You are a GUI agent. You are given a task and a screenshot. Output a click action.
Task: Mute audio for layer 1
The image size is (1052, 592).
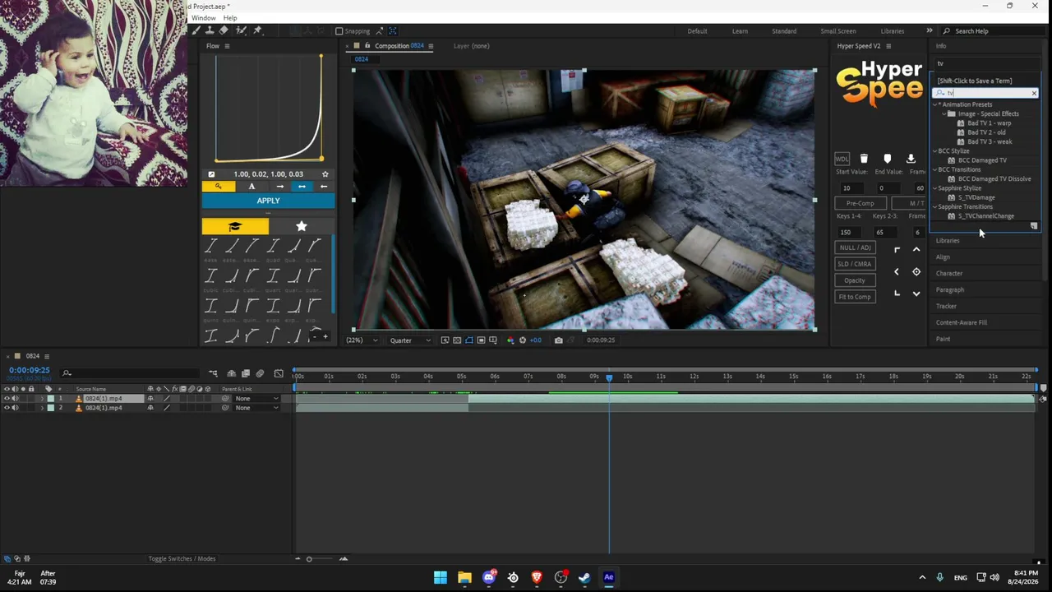tap(15, 399)
